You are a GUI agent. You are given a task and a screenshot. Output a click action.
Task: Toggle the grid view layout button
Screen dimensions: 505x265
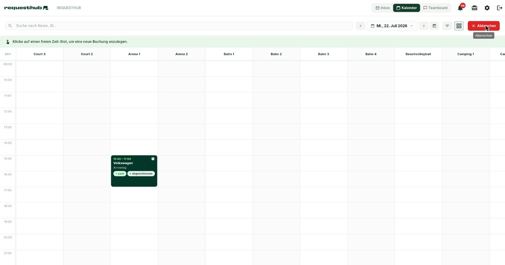pos(459,26)
